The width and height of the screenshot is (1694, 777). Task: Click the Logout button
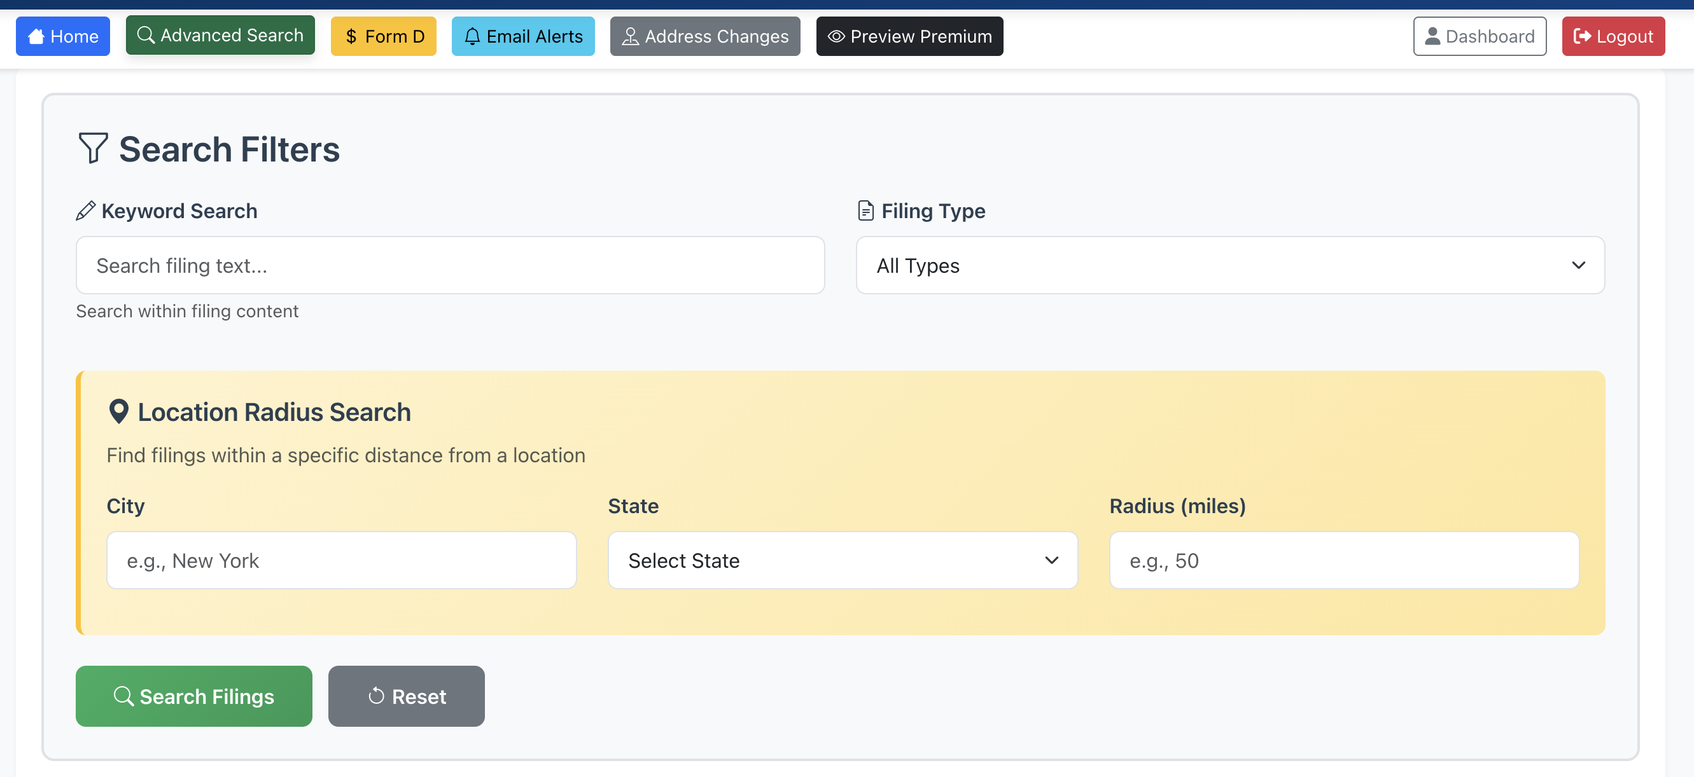tap(1613, 36)
